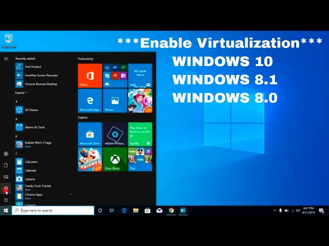Click the Explore group header

[83, 117]
